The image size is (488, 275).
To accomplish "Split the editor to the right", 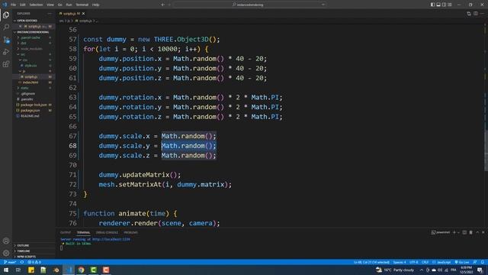I will click(x=476, y=14).
